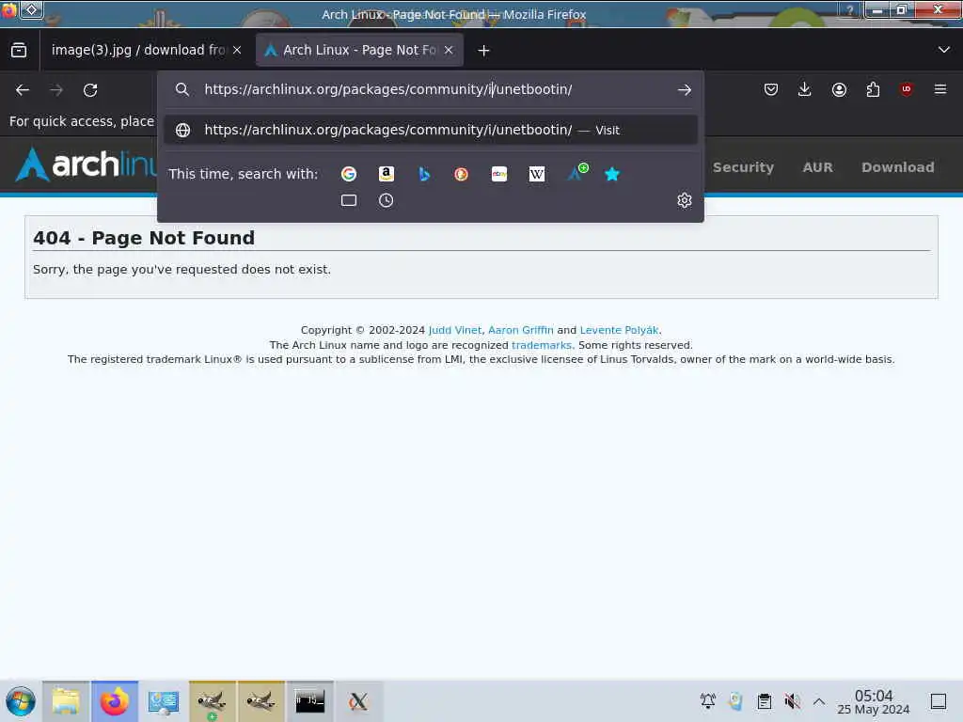Click the first GIMP taskbar icon
Image resolution: width=963 pixels, height=722 pixels.
212,701
